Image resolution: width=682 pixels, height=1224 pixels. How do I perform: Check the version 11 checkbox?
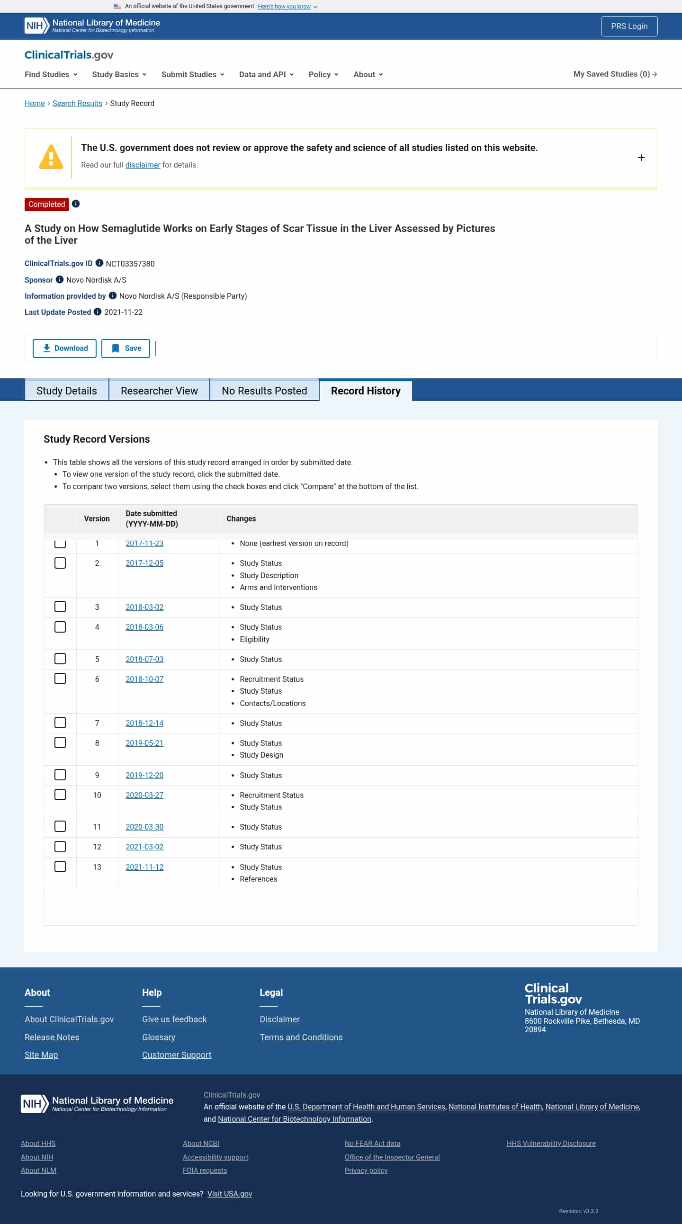tap(60, 826)
